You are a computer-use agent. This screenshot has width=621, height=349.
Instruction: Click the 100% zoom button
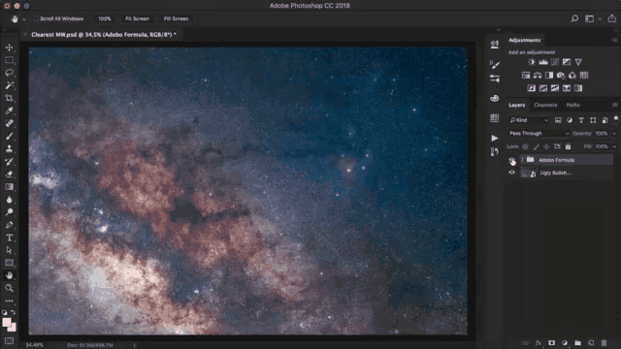click(105, 18)
